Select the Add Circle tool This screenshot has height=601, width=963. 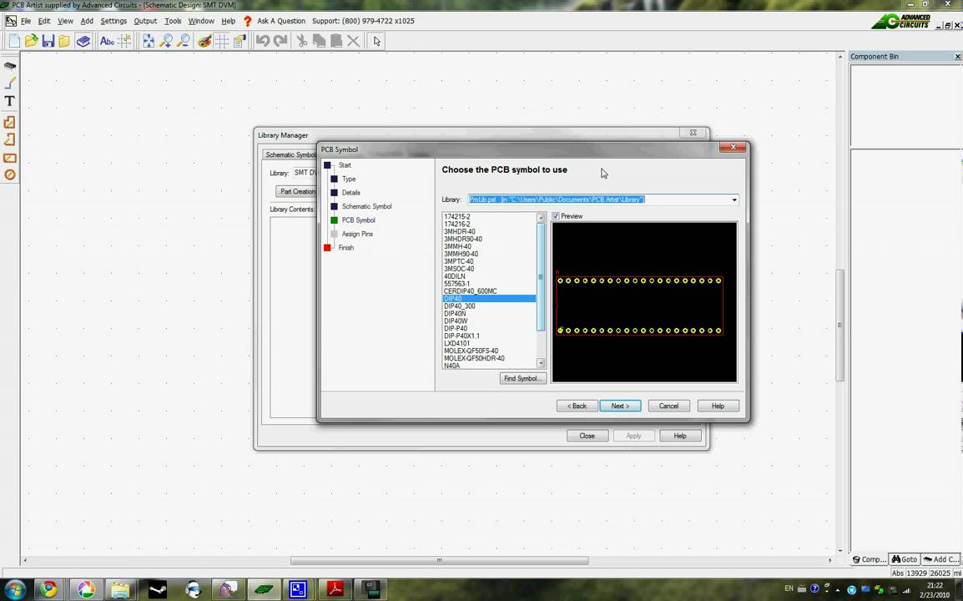pos(10,174)
